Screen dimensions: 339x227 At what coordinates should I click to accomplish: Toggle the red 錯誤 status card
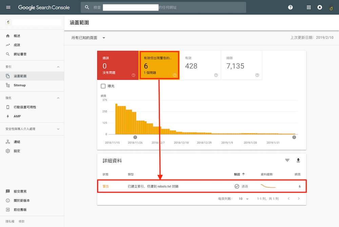click(118, 66)
